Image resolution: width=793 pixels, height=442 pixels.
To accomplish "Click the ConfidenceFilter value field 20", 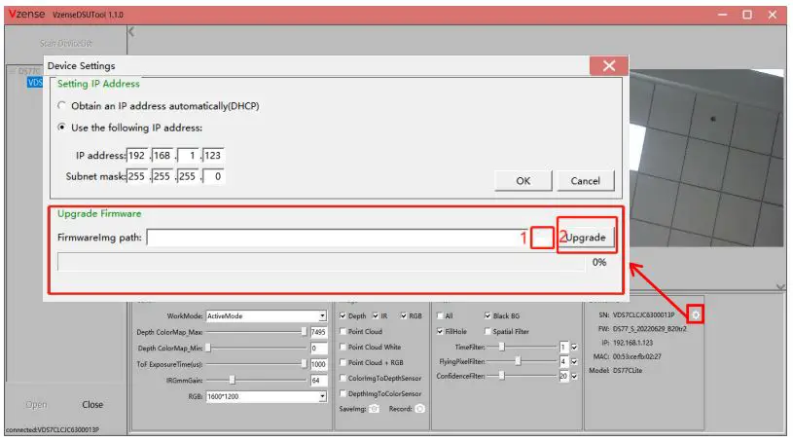I will click(563, 376).
